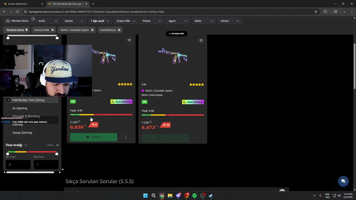Viewport: 356px width, 200px height.
Task: Click into the Max Float input field
Action: [46, 164]
